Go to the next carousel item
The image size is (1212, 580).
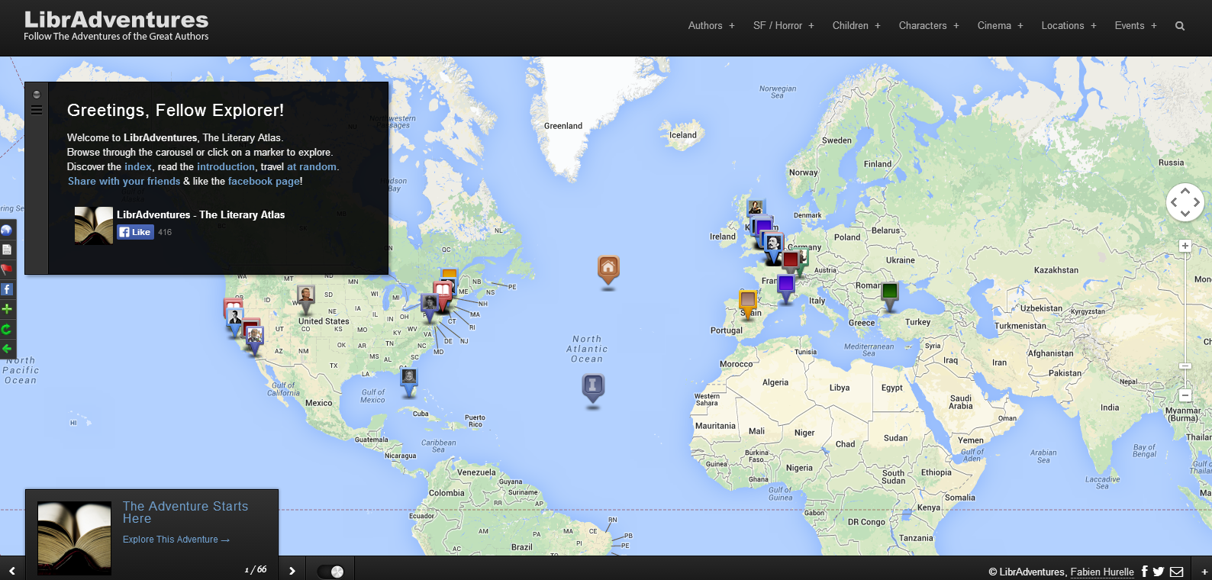coord(292,570)
